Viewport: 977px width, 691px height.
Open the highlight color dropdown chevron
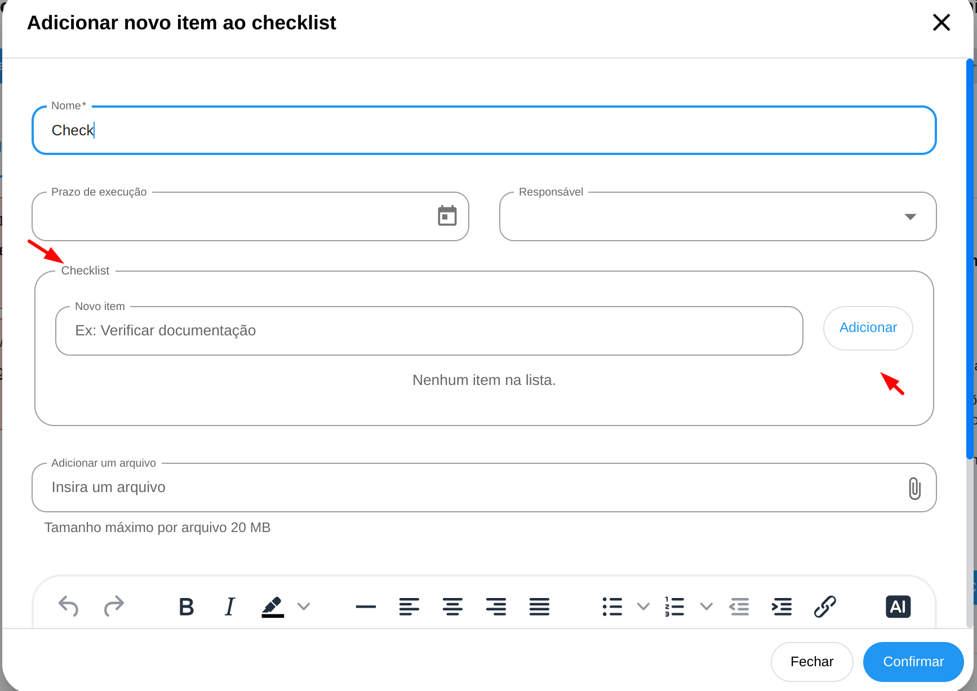click(x=304, y=607)
